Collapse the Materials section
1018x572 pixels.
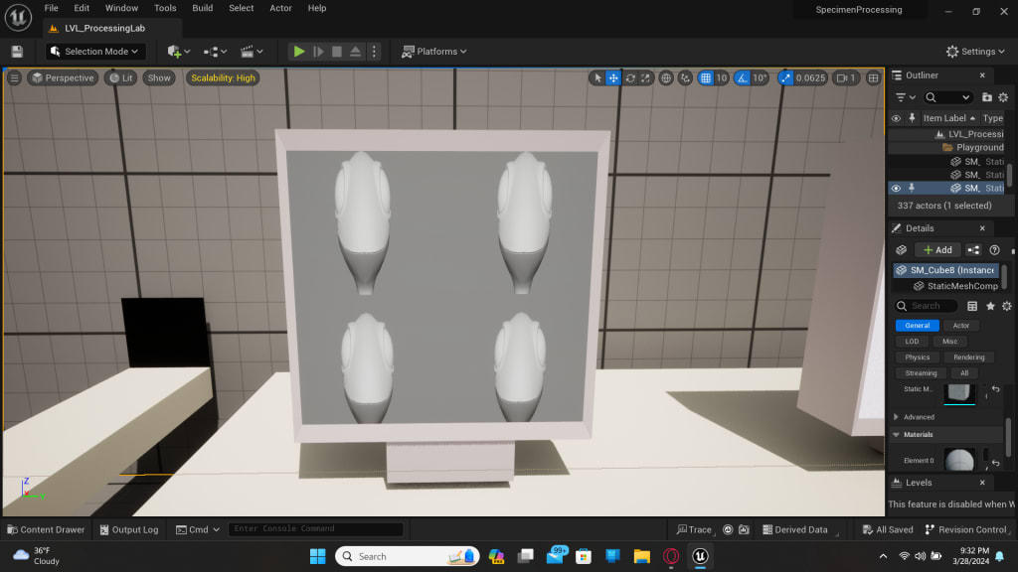pos(896,435)
